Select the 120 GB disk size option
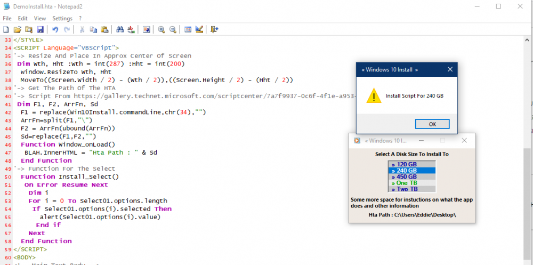This screenshot has width=533, height=265. [x=411, y=164]
